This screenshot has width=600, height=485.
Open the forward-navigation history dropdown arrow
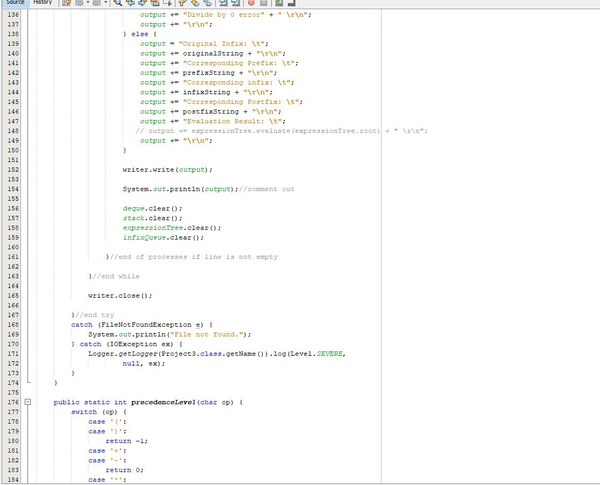coord(105,3)
